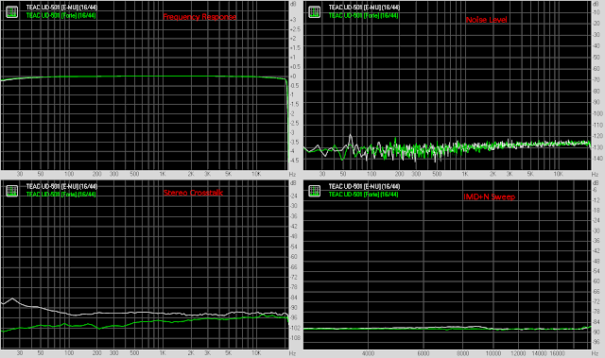605x358 pixels.
Task: Click the red 'Noise Level' title
Action: pyautogui.click(x=486, y=20)
